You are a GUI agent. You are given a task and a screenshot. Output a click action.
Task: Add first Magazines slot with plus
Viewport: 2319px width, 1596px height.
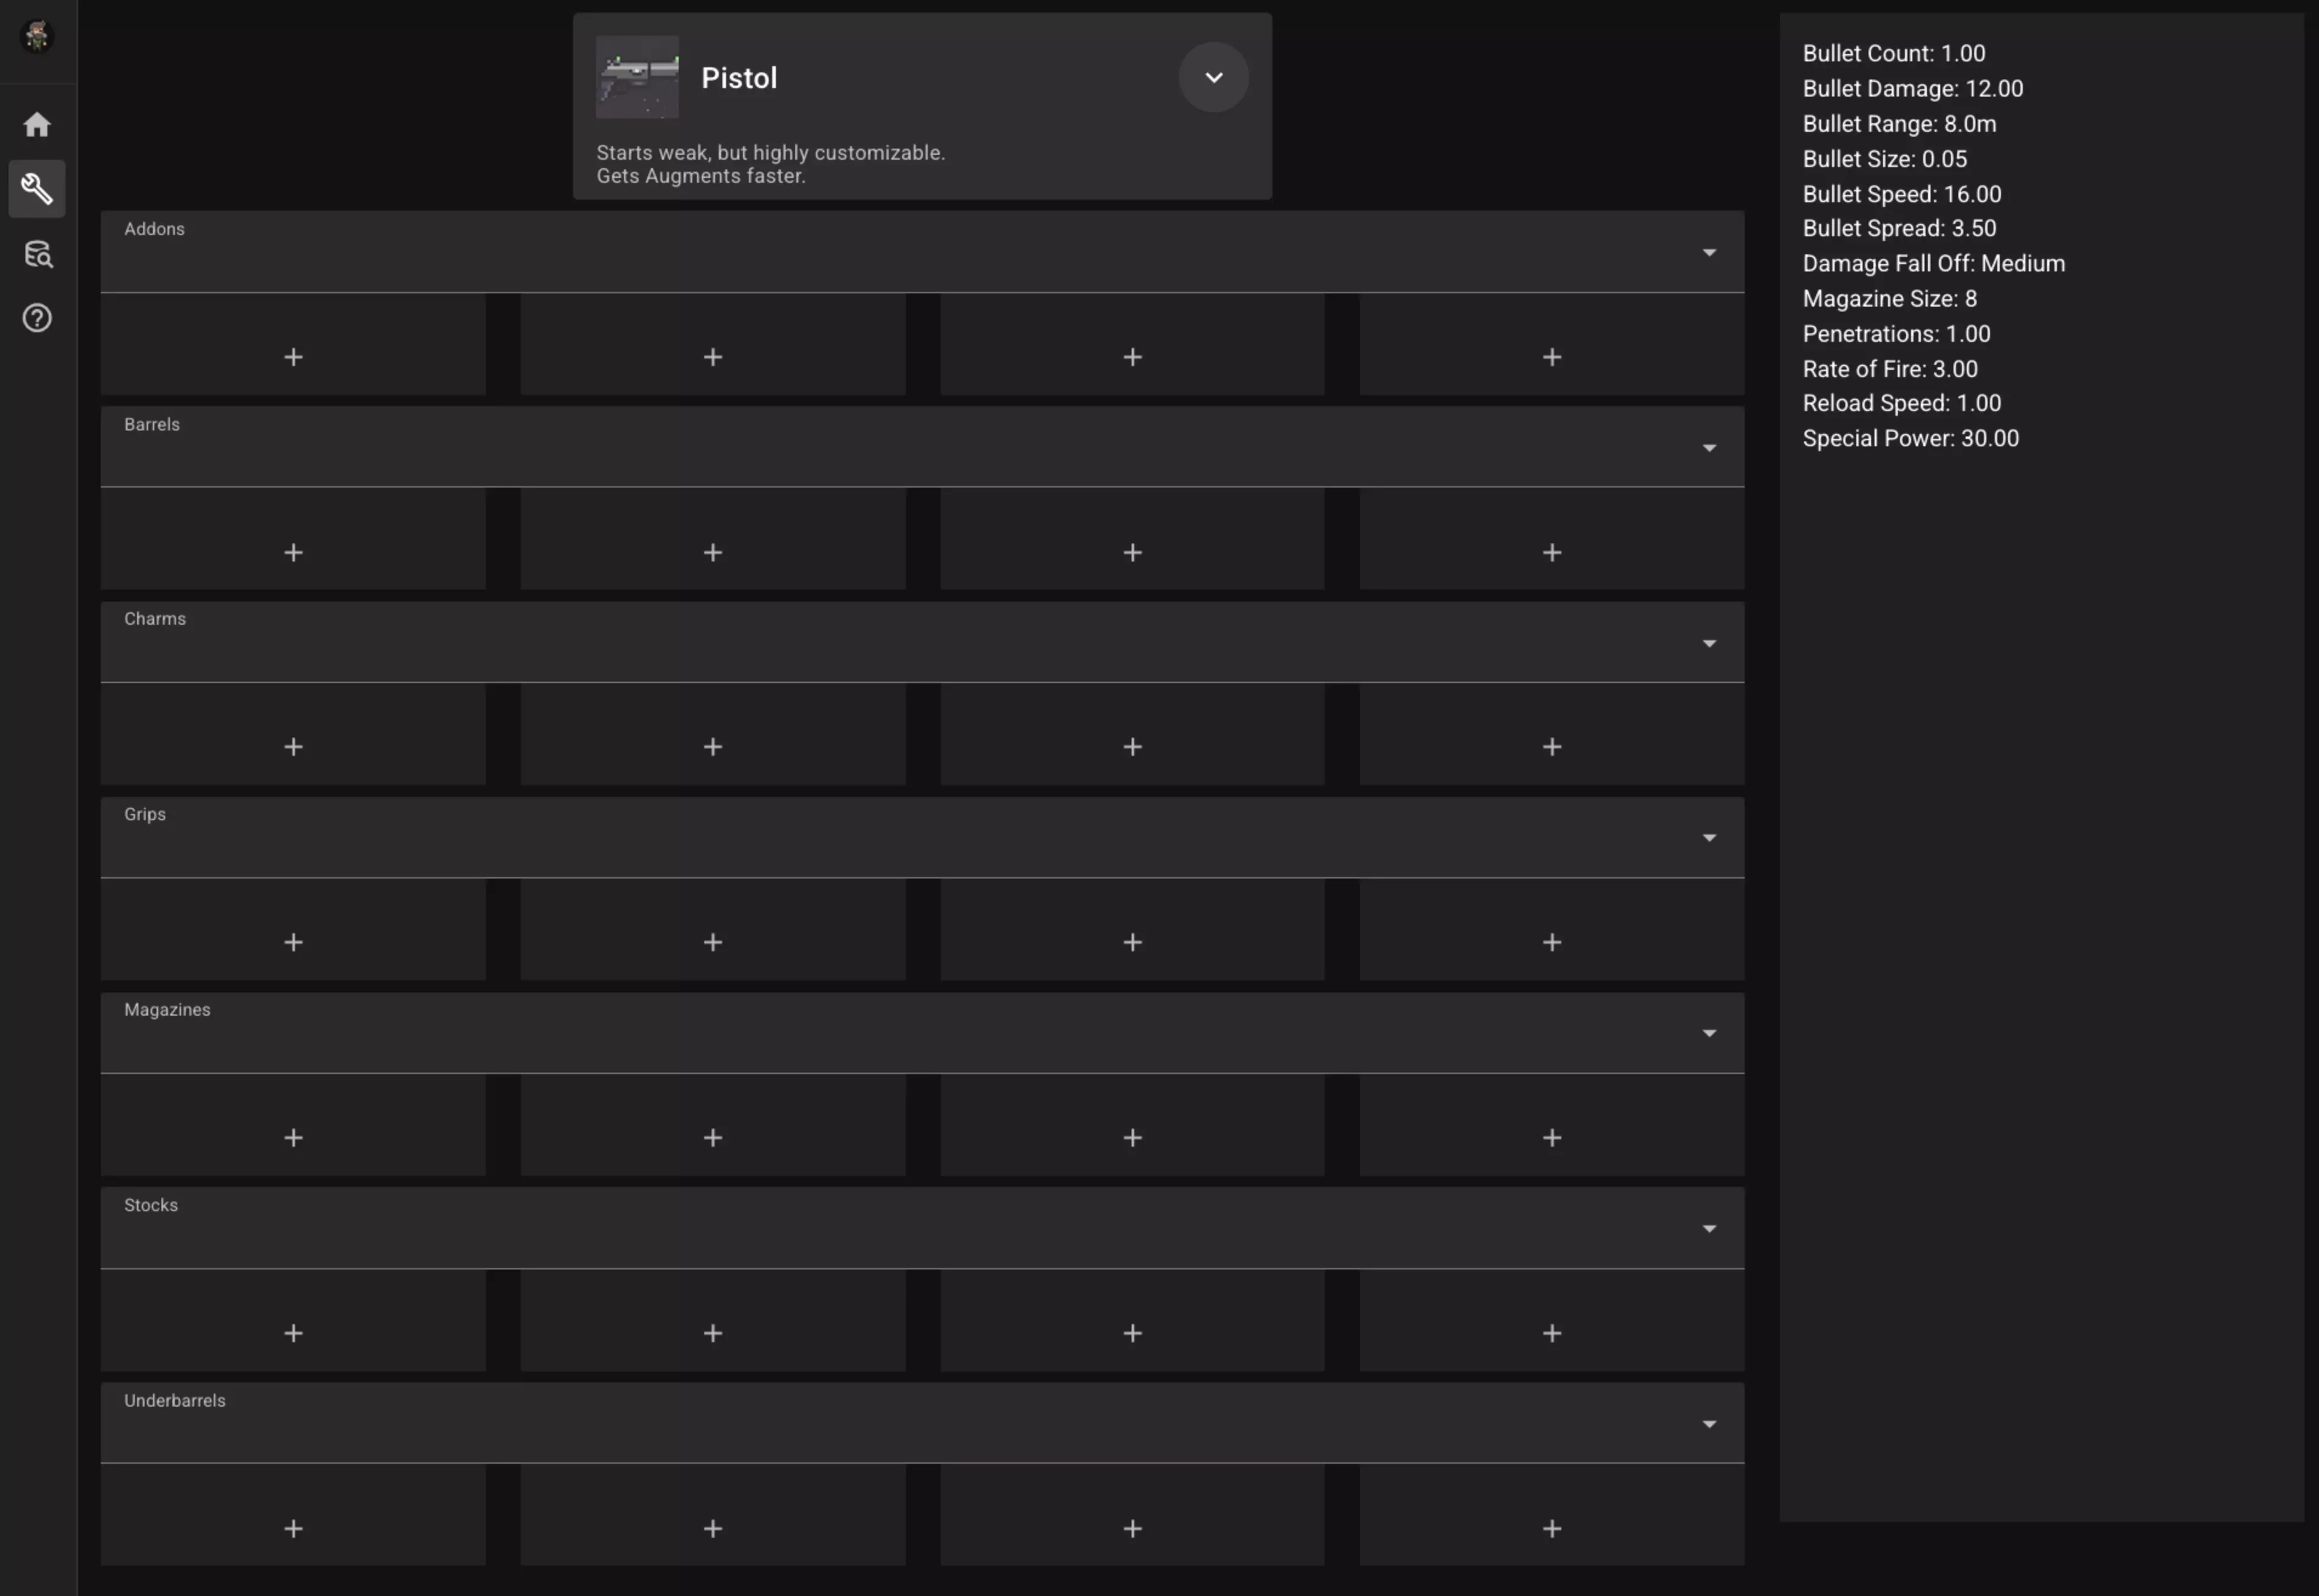[293, 1137]
